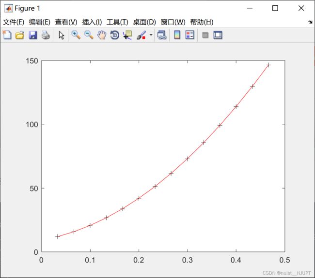The image size is (315, 278).
Task: Activate the Zoom In magnifier tool
Action: click(76, 35)
